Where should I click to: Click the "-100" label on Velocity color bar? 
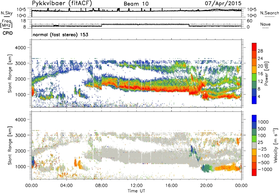coord(264,156)
